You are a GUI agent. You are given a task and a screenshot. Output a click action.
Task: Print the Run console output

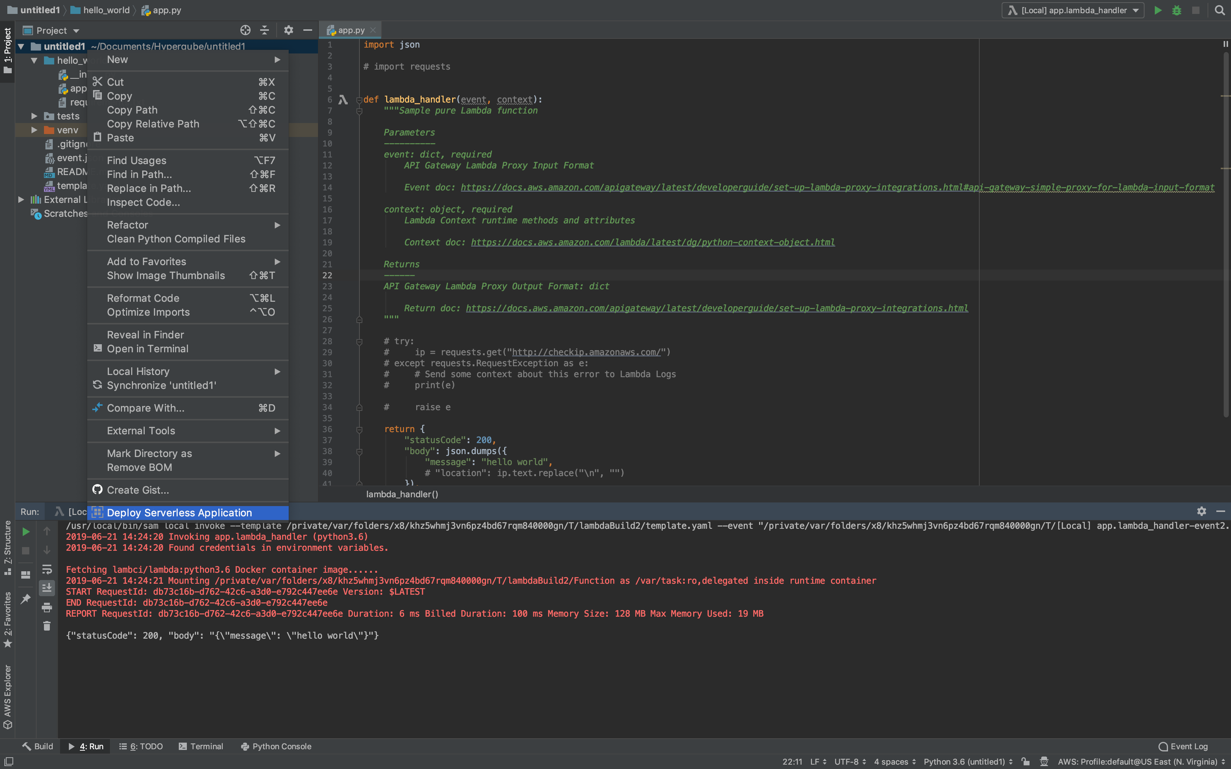pyautogui.click(x=47, y=607)
